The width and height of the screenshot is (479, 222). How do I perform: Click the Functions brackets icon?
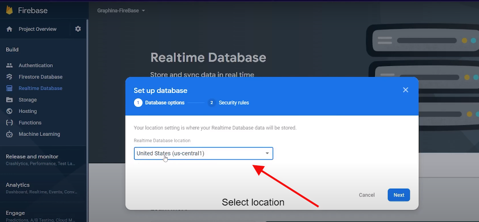(x=10, y=122)
